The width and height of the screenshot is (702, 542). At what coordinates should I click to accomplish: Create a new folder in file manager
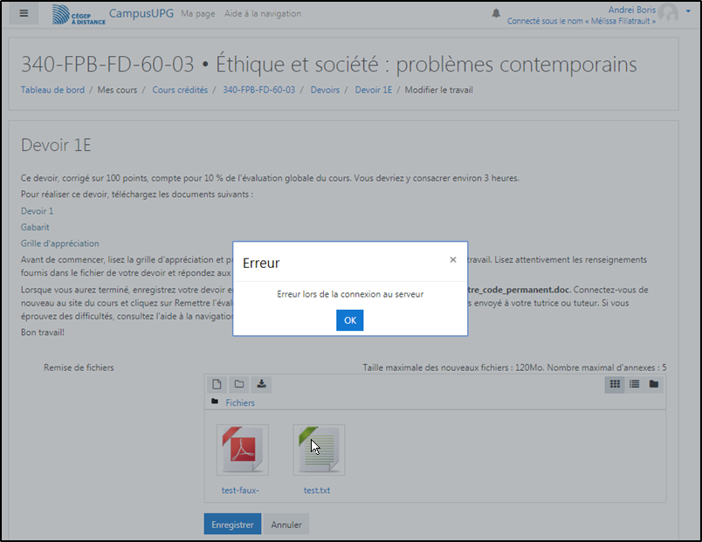238,384
